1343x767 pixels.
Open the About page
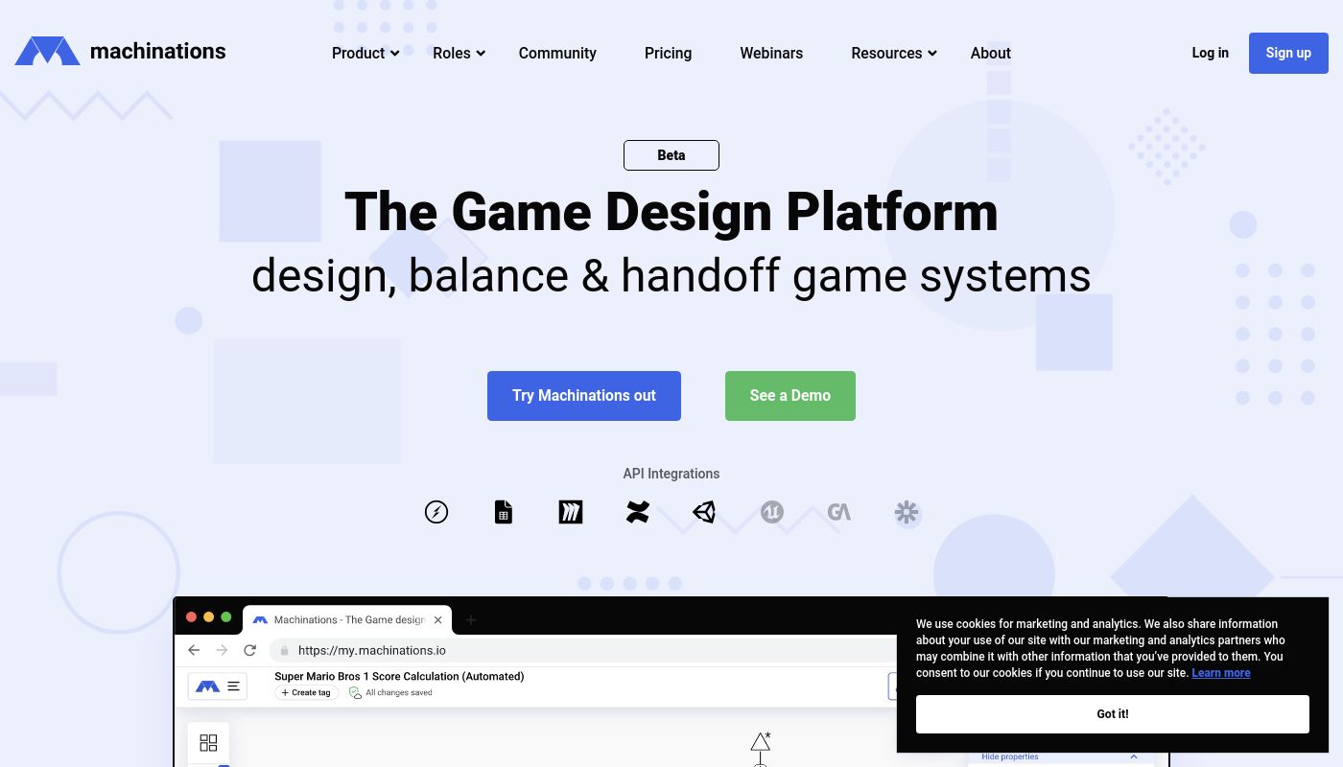click(x=990, y=53)
